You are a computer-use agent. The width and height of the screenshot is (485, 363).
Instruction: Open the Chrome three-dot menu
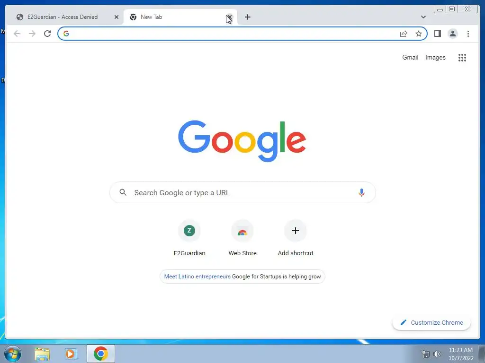(x=468, y=34)
